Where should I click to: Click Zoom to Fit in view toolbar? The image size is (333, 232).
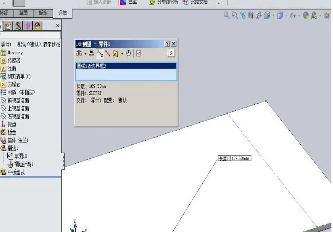coord(226,15)
